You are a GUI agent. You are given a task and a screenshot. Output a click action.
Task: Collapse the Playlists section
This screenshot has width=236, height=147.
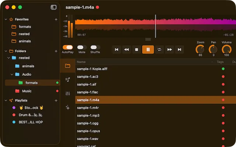click(6, 100)
